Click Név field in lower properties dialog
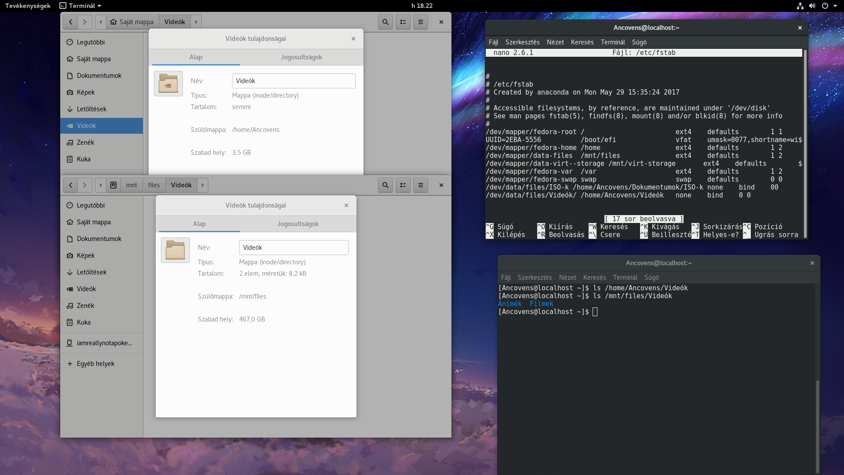 (293, 248)
